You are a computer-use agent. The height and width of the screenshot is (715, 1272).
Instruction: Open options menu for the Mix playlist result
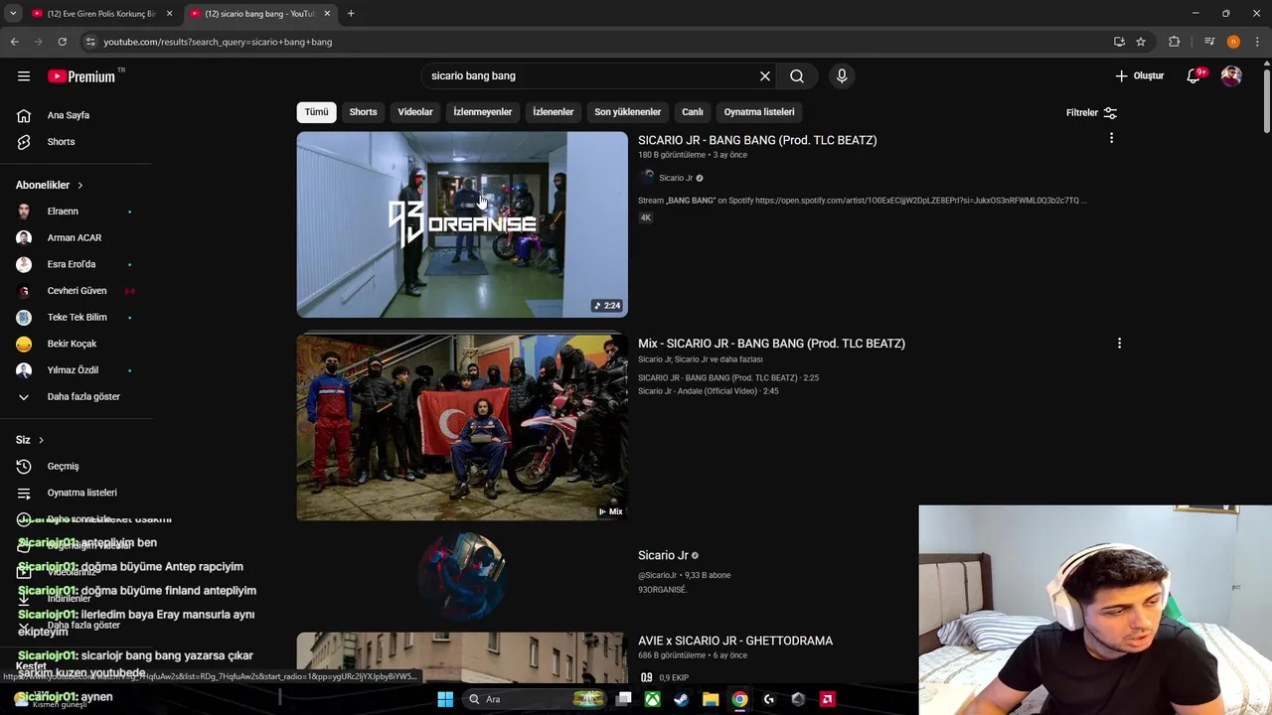click(1119, 343)
